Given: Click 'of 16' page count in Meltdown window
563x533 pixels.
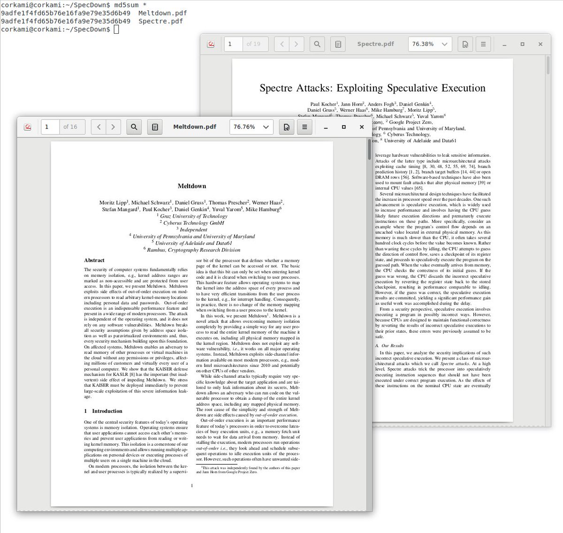Looking at the screenshot, I should point(70,127).
